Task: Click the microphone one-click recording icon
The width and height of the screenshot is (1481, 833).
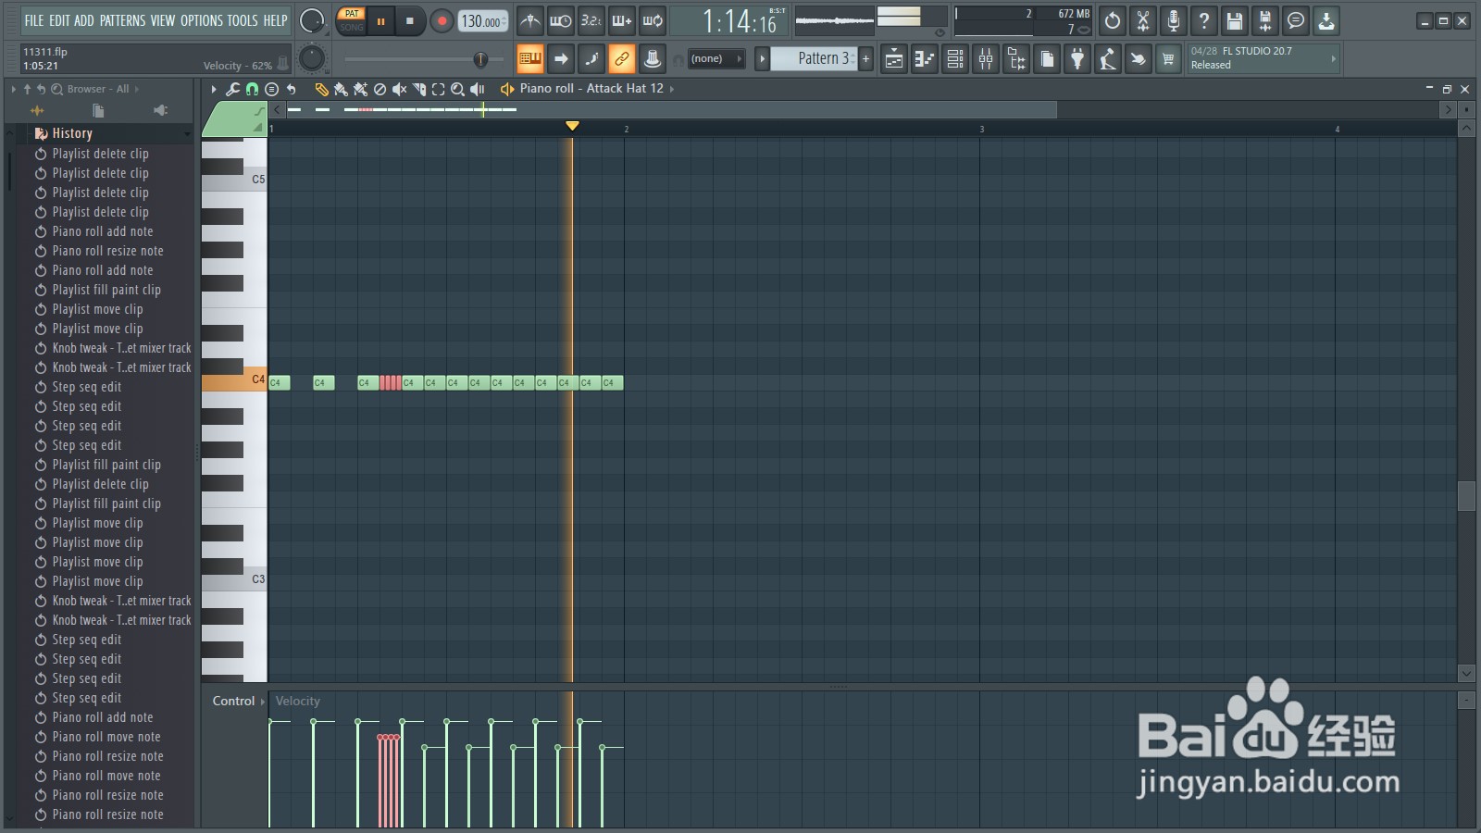Action: [1174, 20]
